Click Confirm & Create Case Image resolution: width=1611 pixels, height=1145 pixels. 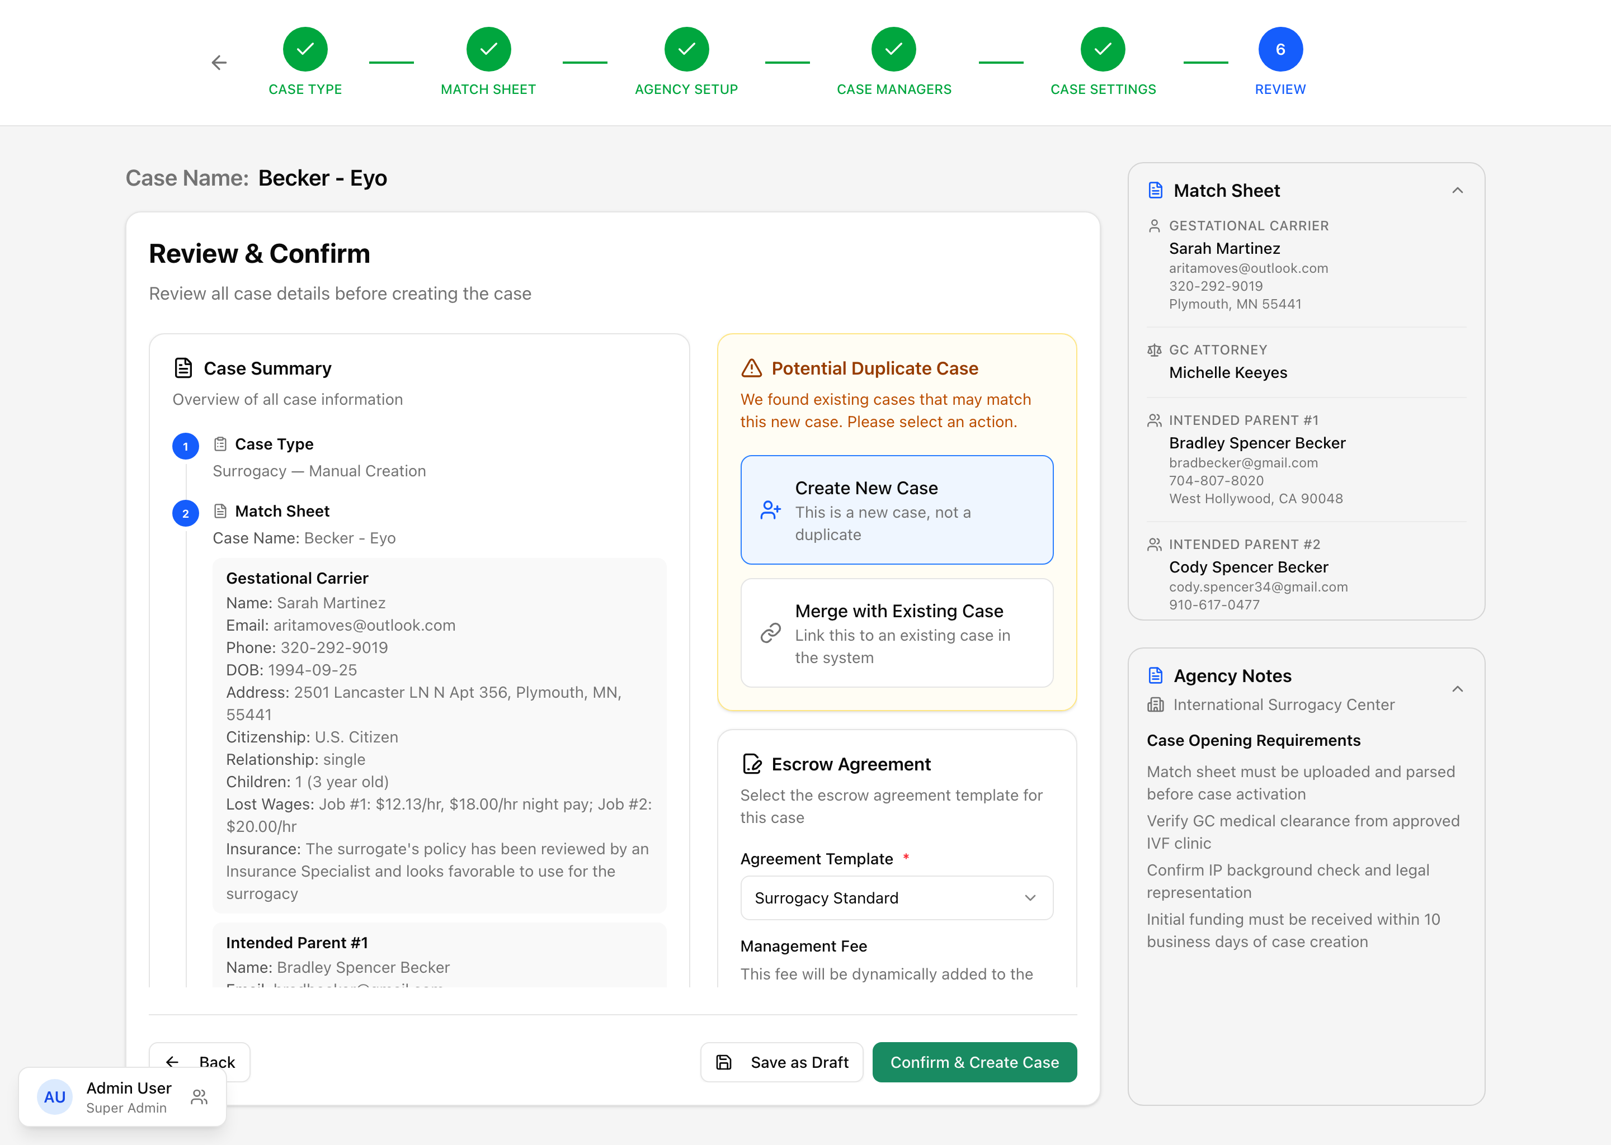[974, 1062]
